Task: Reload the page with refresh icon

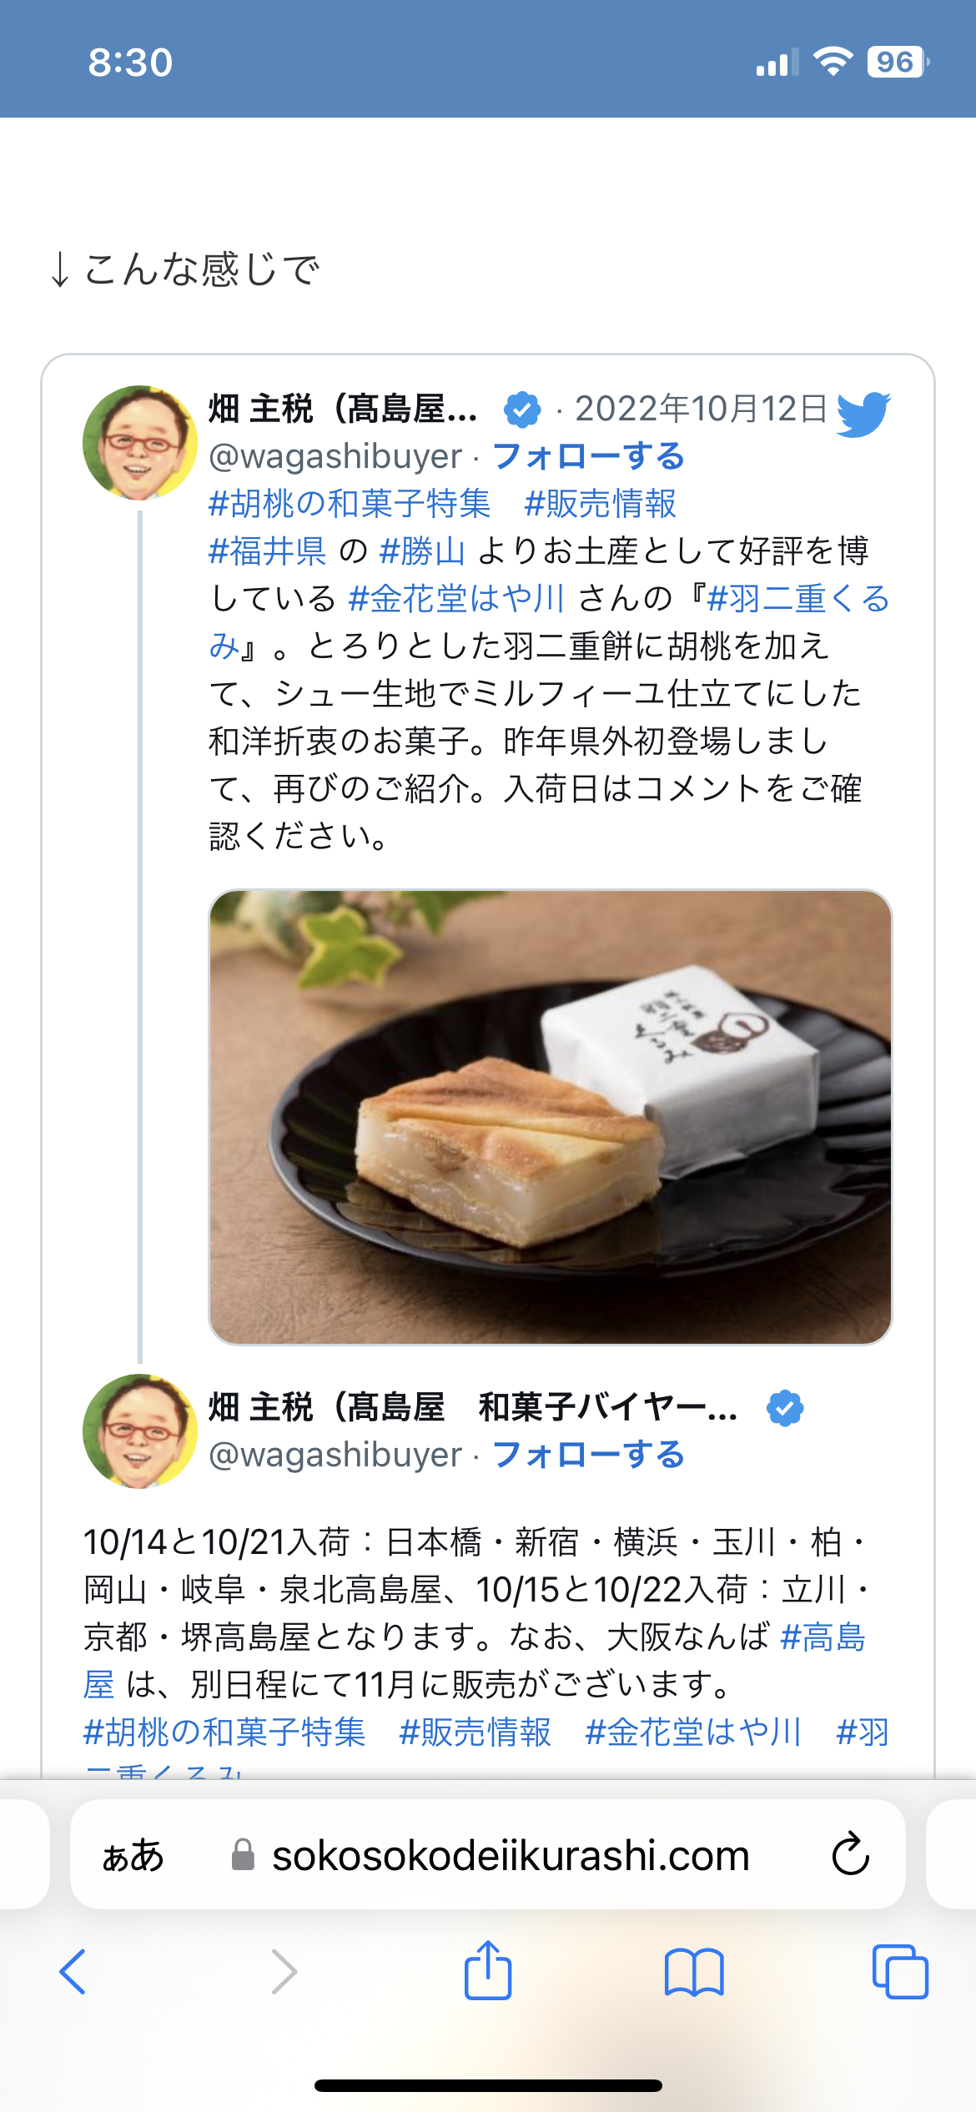Action: (851, 1854)
